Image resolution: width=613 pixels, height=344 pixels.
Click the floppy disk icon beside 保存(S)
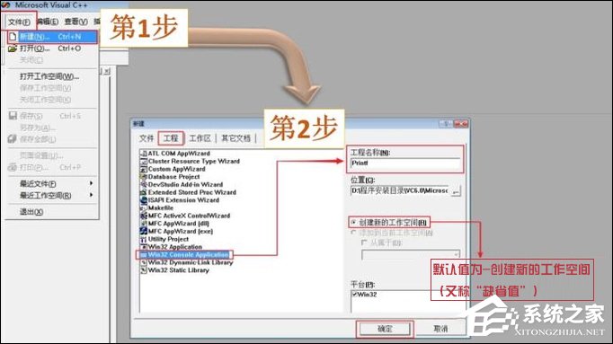(13, 116)
